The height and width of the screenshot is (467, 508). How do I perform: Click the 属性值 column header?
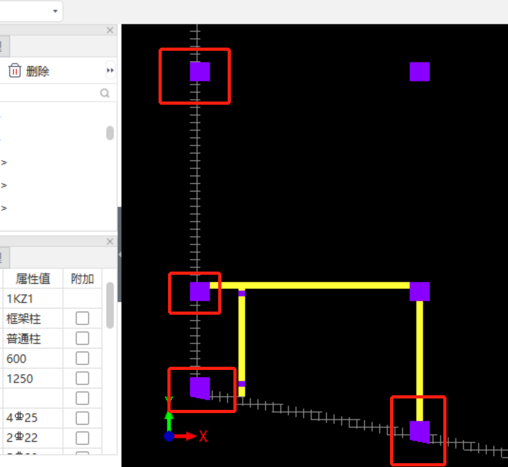33,279
